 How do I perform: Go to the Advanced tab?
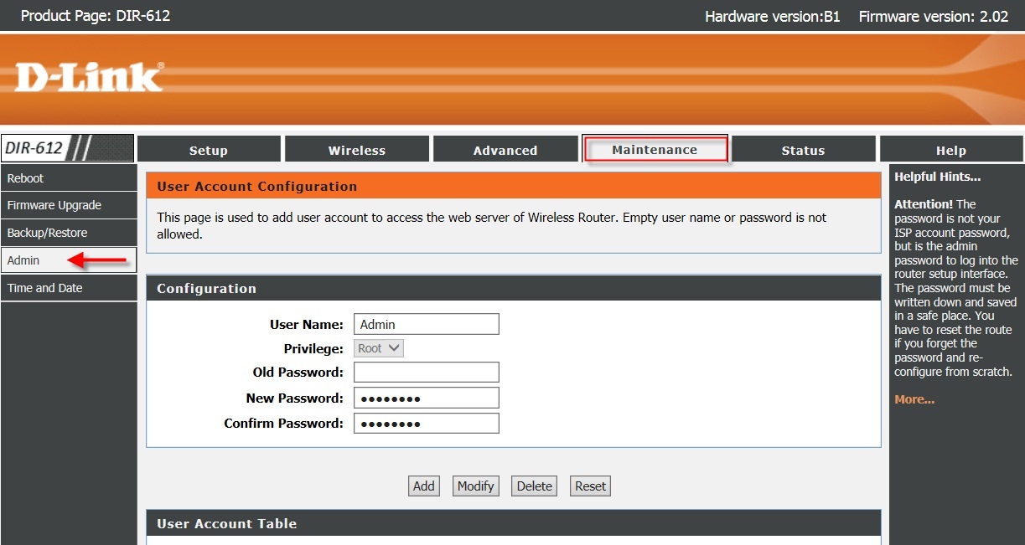505,149
